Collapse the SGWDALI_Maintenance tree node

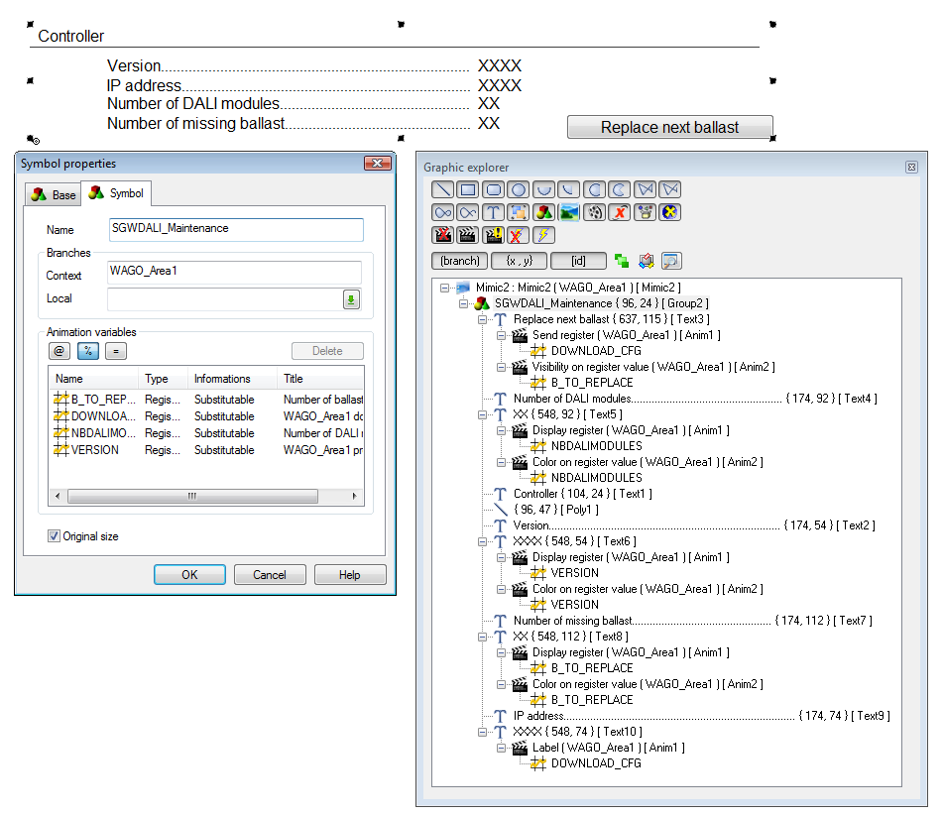[x=463, y=303]
